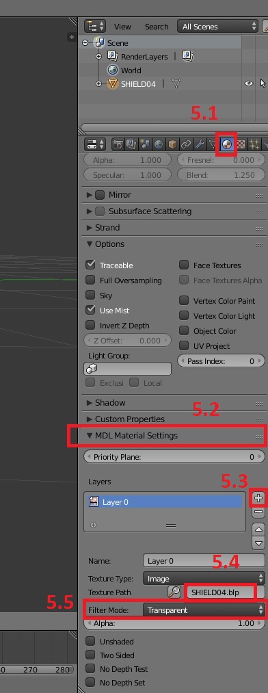Open the outliner Search menu
This screenshot has height=693, width=268.
pos(157,27)
